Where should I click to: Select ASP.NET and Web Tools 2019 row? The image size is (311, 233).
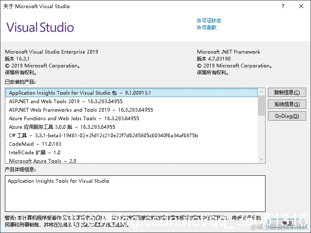pyautogui.click(x=132, y=101)
